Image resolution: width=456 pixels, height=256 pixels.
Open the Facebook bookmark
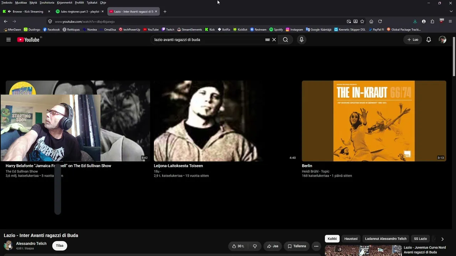click(51, 30)
